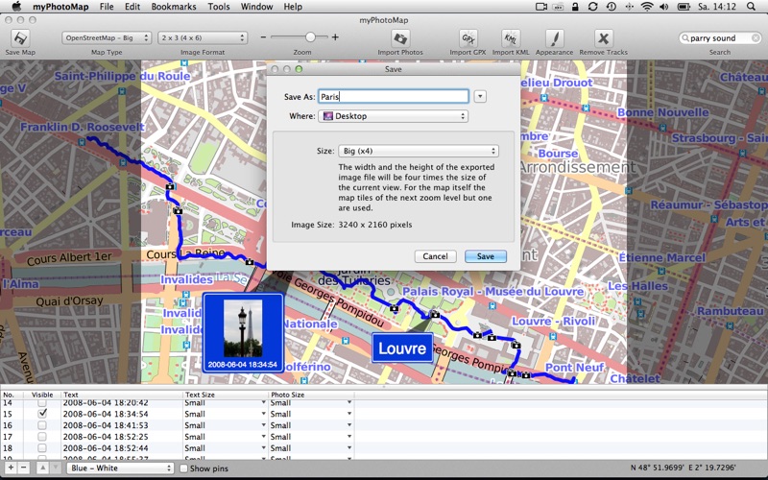Open the myPhotoMap application menu
Viewport: 768px width, 480px height.
60,7
